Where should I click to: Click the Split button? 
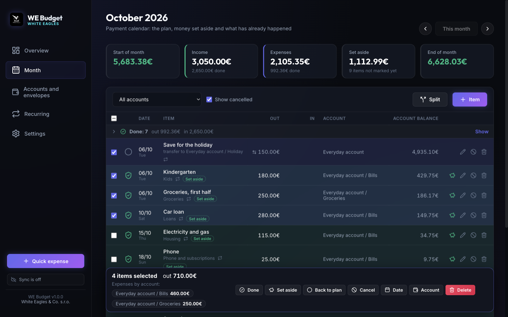430,99
